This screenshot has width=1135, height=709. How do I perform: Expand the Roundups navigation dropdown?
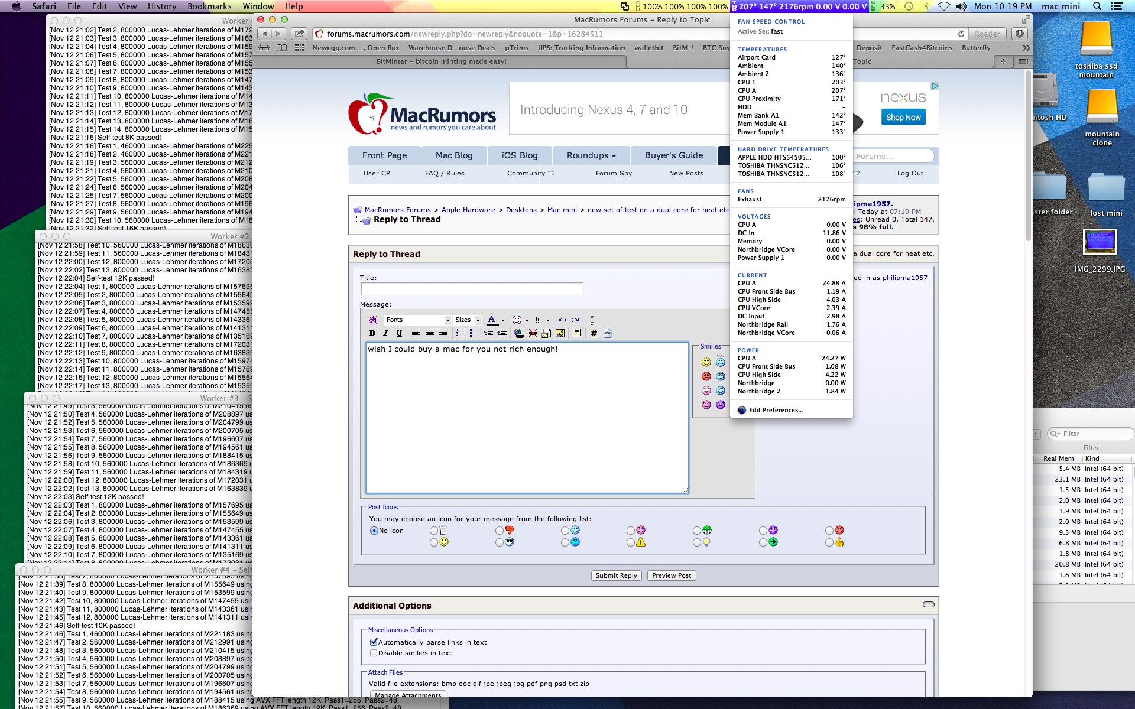[591, 155]
